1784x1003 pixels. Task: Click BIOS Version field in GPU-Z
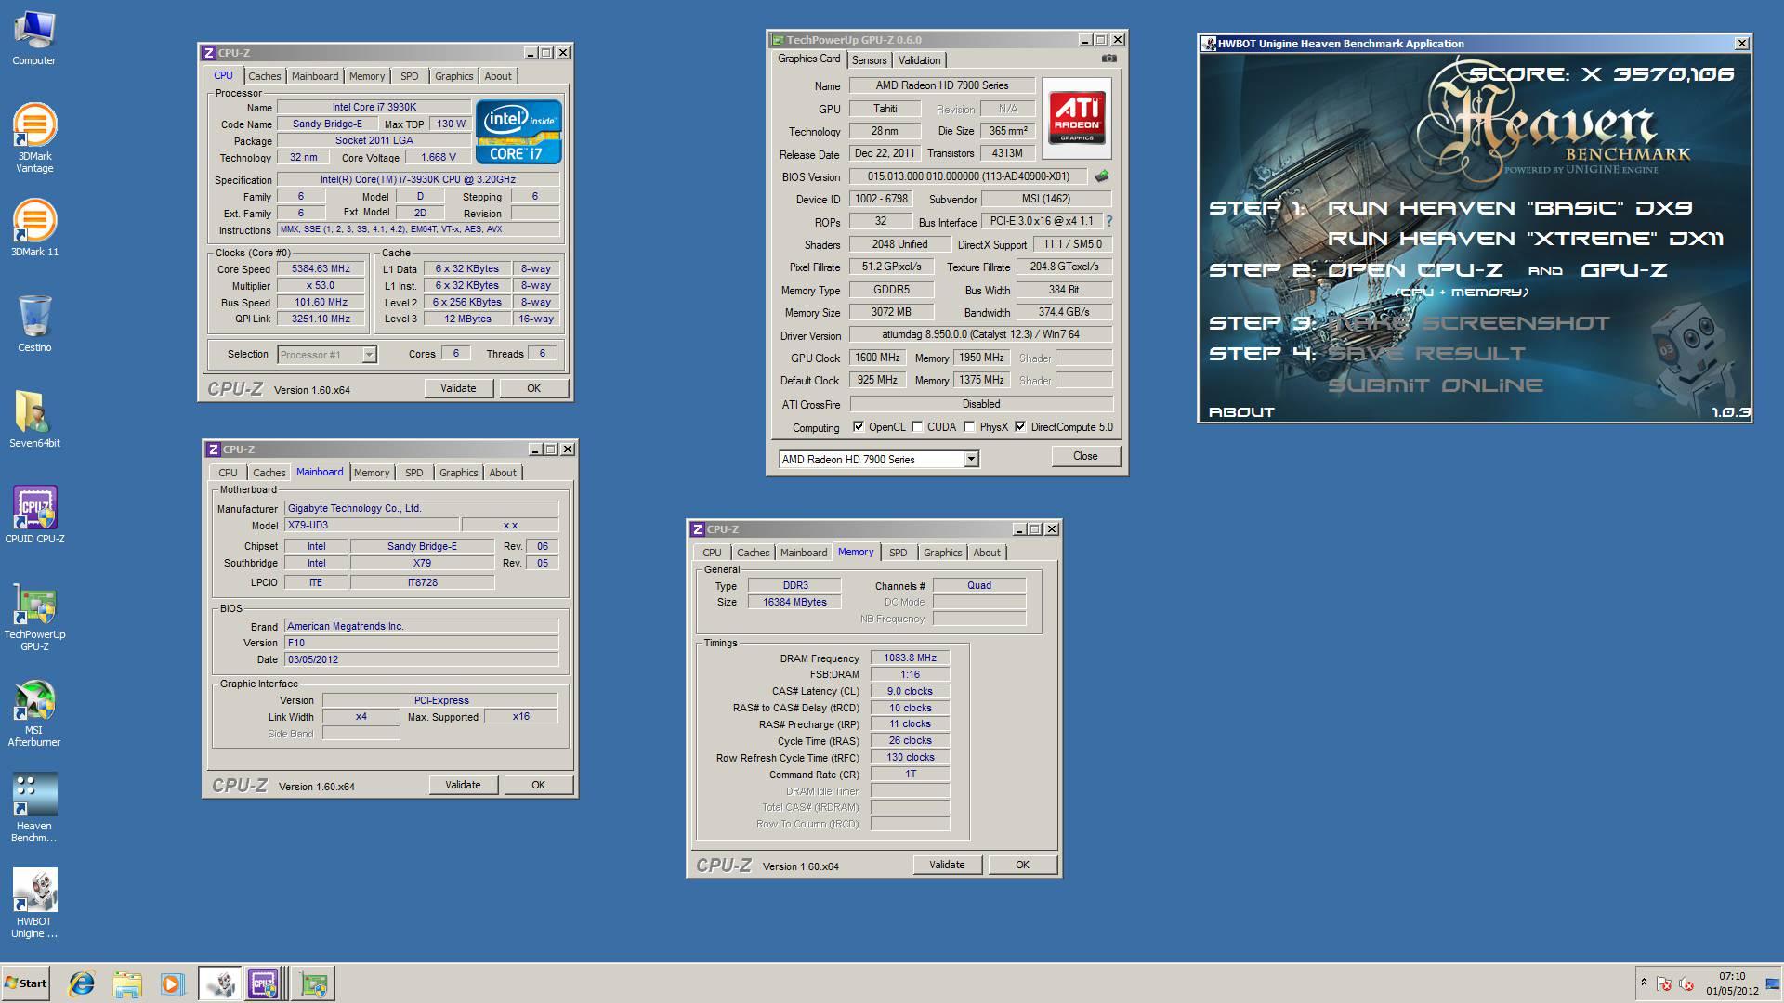(968, 176)
